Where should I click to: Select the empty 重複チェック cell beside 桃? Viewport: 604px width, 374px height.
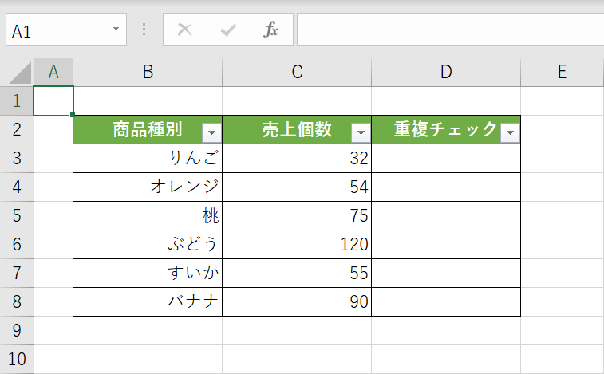point(446,215)
